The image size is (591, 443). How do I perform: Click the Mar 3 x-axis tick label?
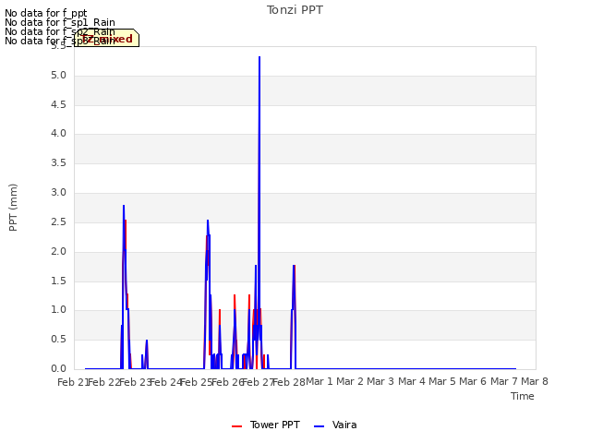[x=380, y=381]
